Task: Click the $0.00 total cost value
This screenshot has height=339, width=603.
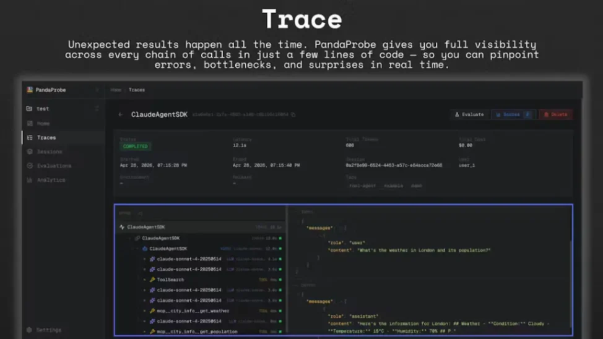Action: tap(466, 145)
